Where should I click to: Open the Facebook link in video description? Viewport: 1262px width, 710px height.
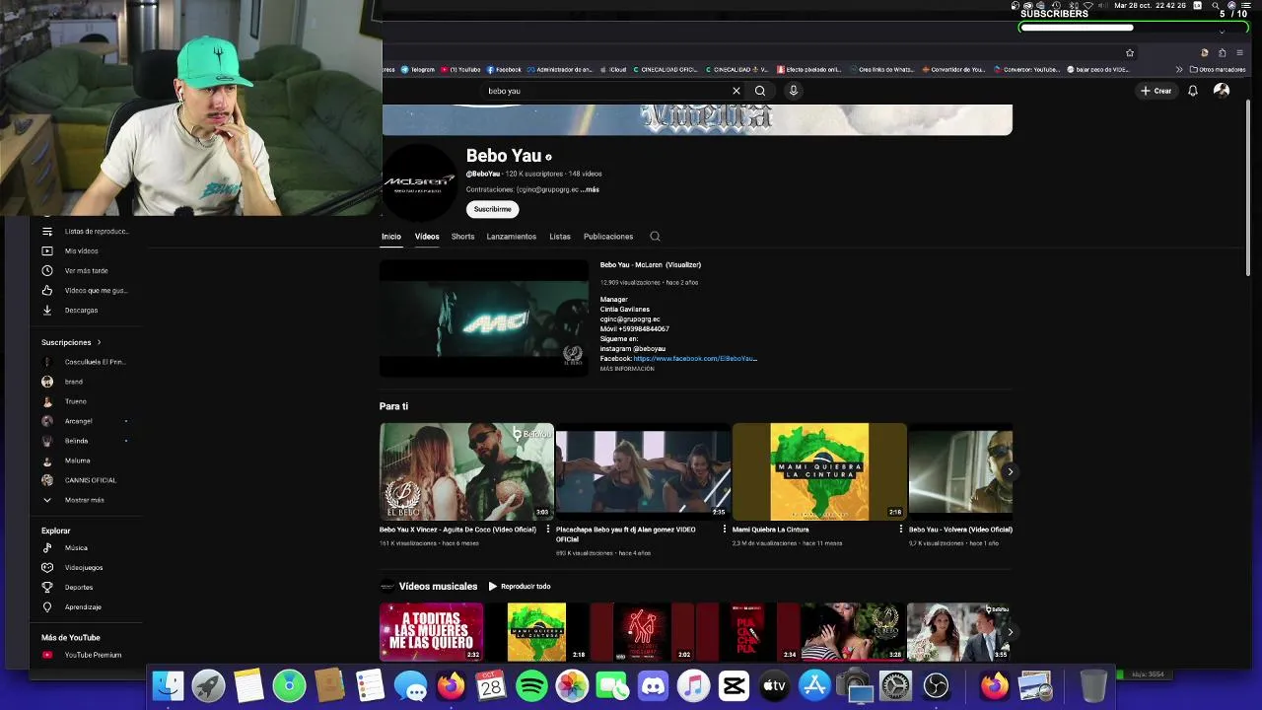(695, 359)
